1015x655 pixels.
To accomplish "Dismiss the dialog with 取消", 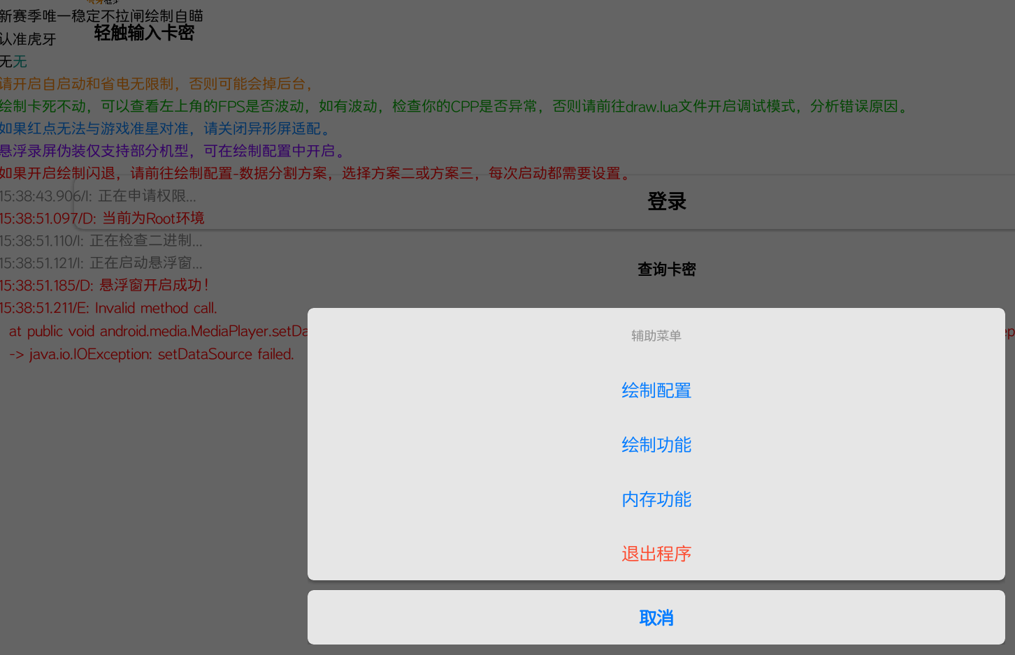I will (x=656, y=617).
